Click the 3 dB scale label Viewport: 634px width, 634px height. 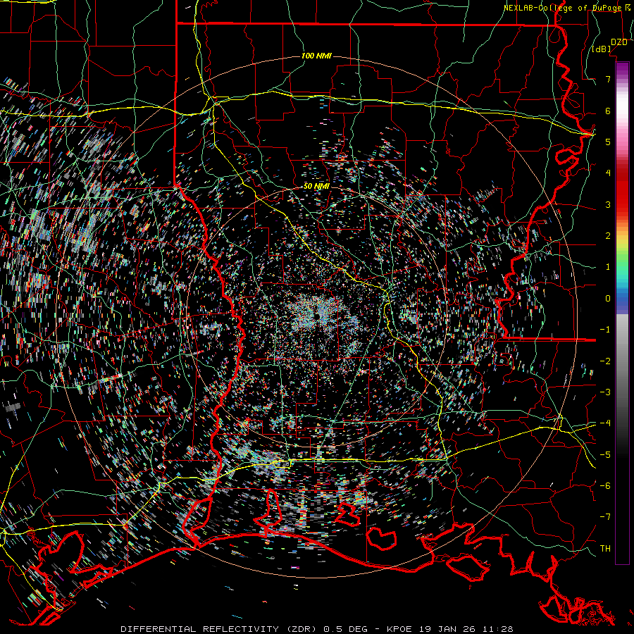[x=608, y=204]
